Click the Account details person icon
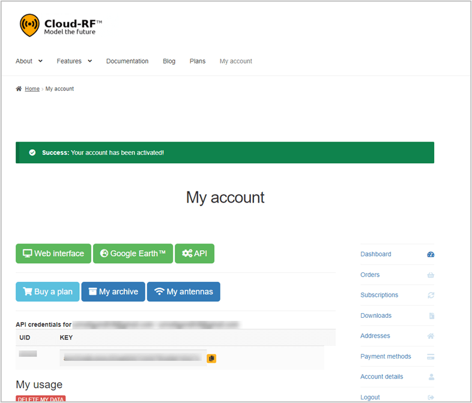The image size is (472, 403). coord(431,377)
